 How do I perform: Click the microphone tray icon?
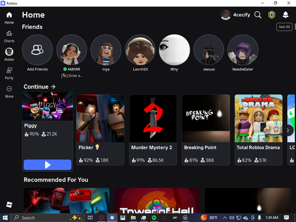click(x=259, y=218)
